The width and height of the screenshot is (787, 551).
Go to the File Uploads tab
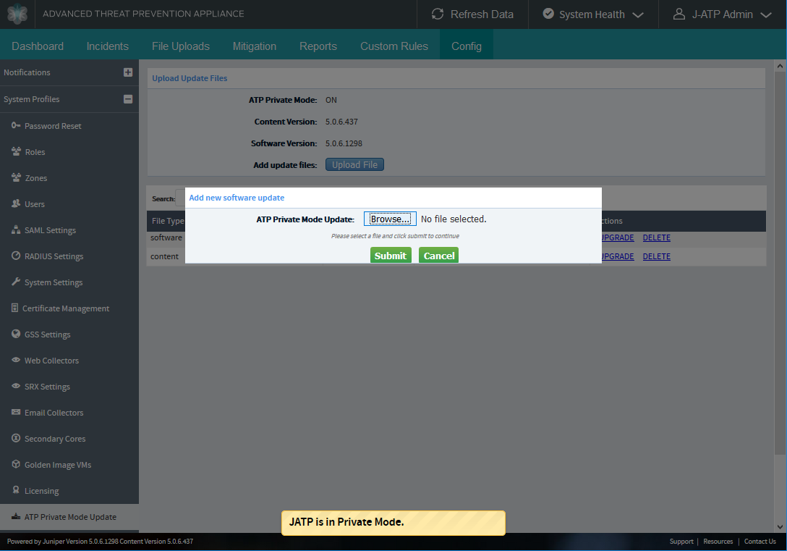click(x=181, y=46)
